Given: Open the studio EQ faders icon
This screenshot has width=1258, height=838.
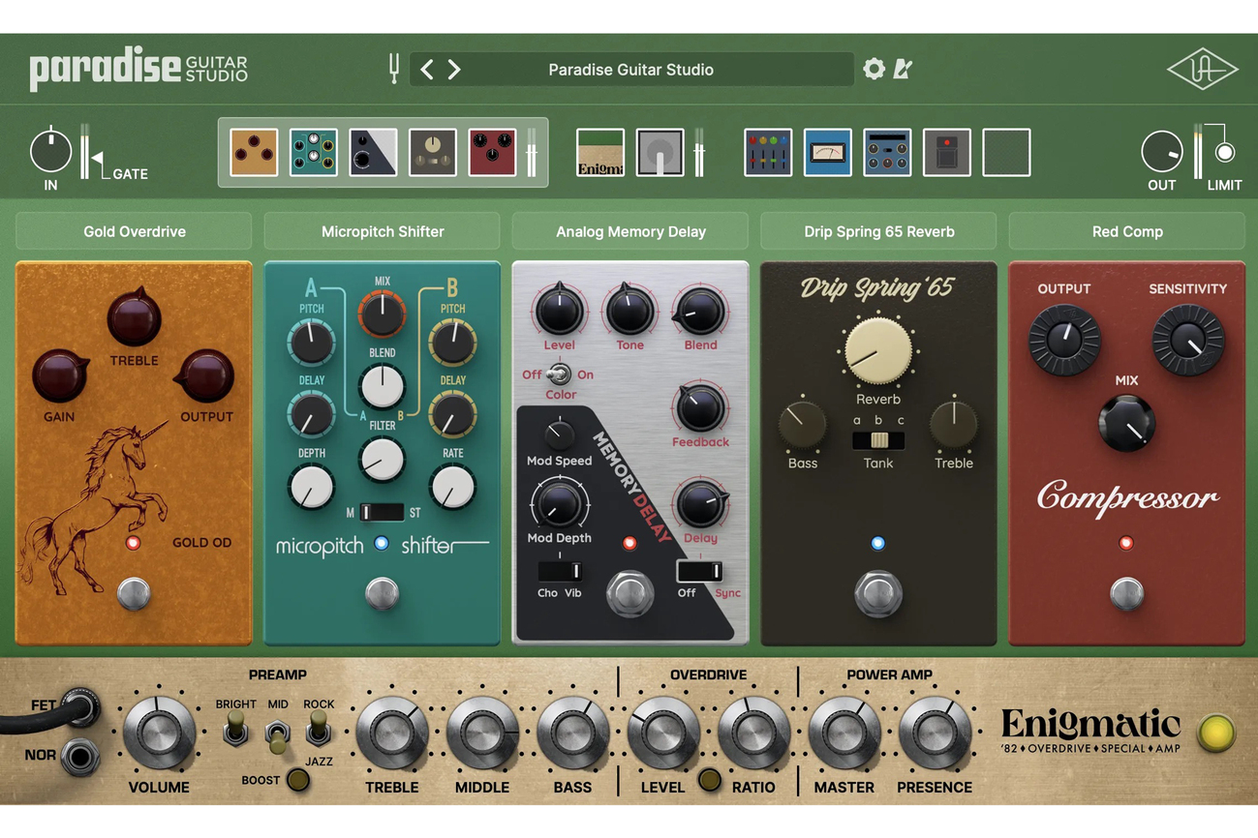Looking at the screenshot, I should coord(768,152).
